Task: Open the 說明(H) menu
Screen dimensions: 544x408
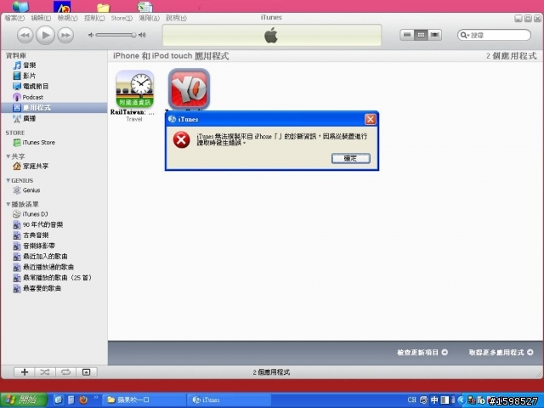Action: [x=176, y=18]
